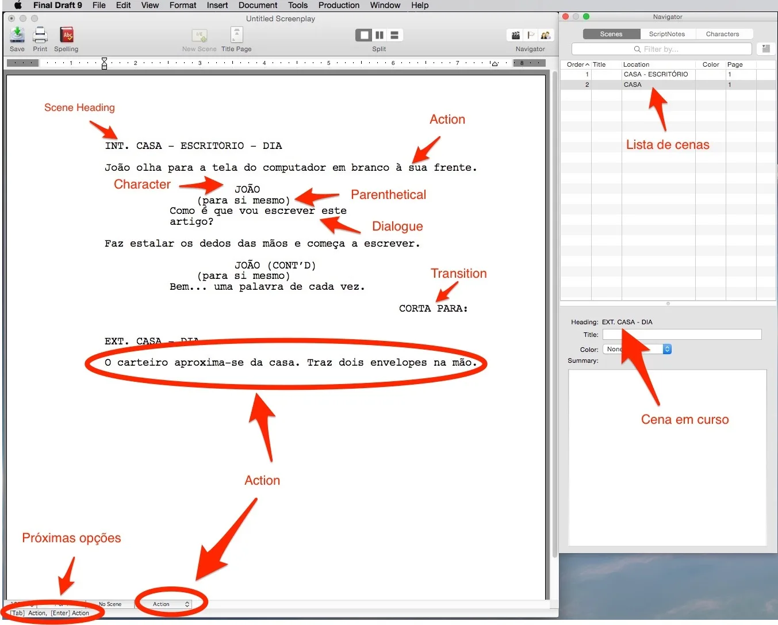Click the scene Title input field
The width and height of the screenshot is (778, 625).
[x=681, y=335]
